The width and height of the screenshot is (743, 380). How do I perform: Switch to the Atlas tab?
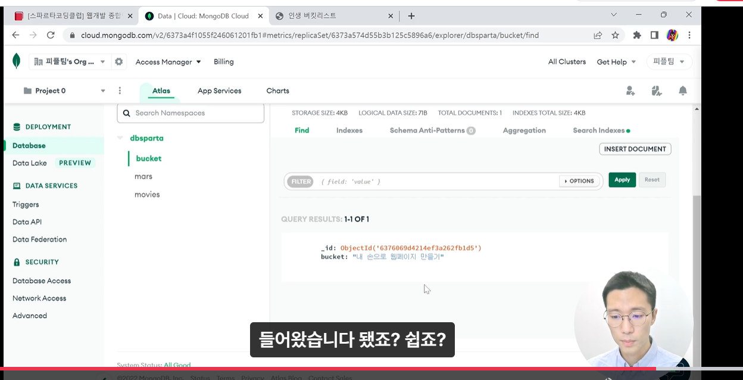161,91
